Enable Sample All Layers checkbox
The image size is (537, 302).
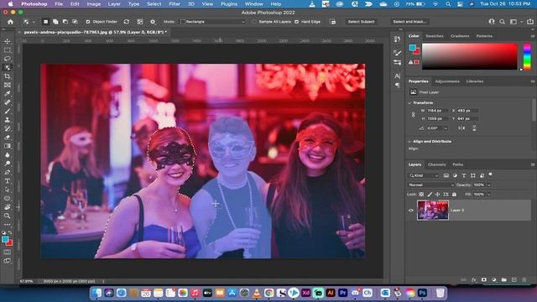click(x=254, y=22)
